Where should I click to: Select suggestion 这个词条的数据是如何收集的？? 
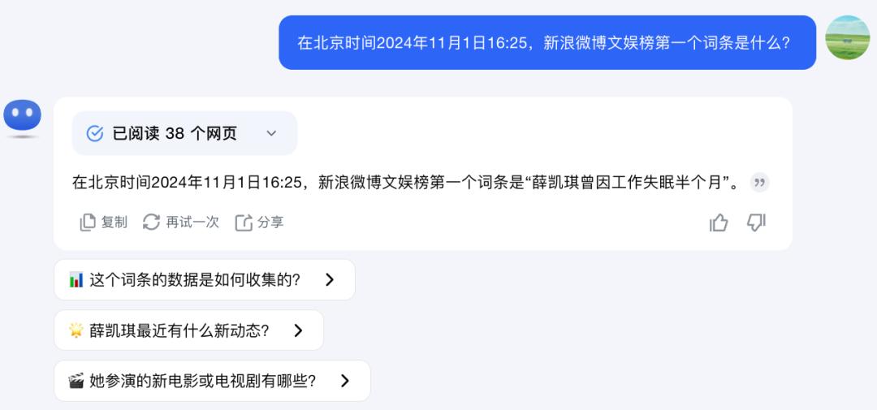[x=195, y=279]
